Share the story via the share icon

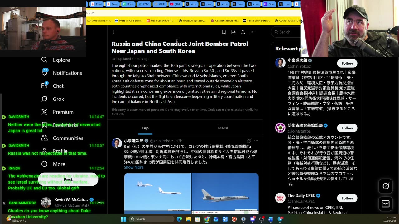243,32
